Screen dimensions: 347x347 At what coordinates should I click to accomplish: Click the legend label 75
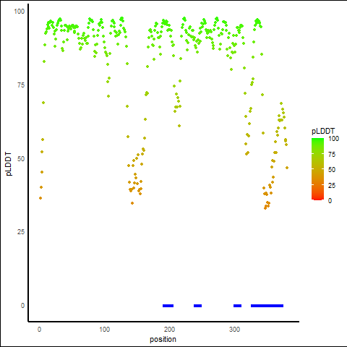point(332,155)
